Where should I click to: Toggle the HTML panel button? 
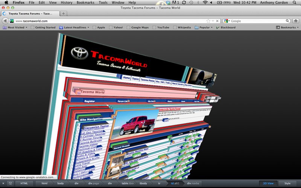click(24, 183)
